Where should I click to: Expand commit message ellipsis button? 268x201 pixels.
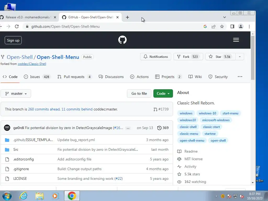click(x=128, y=128)
